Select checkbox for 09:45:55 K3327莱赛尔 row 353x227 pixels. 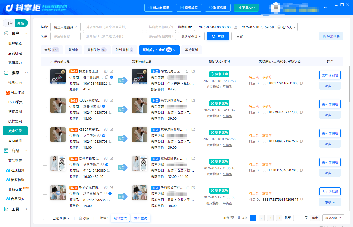45,138
